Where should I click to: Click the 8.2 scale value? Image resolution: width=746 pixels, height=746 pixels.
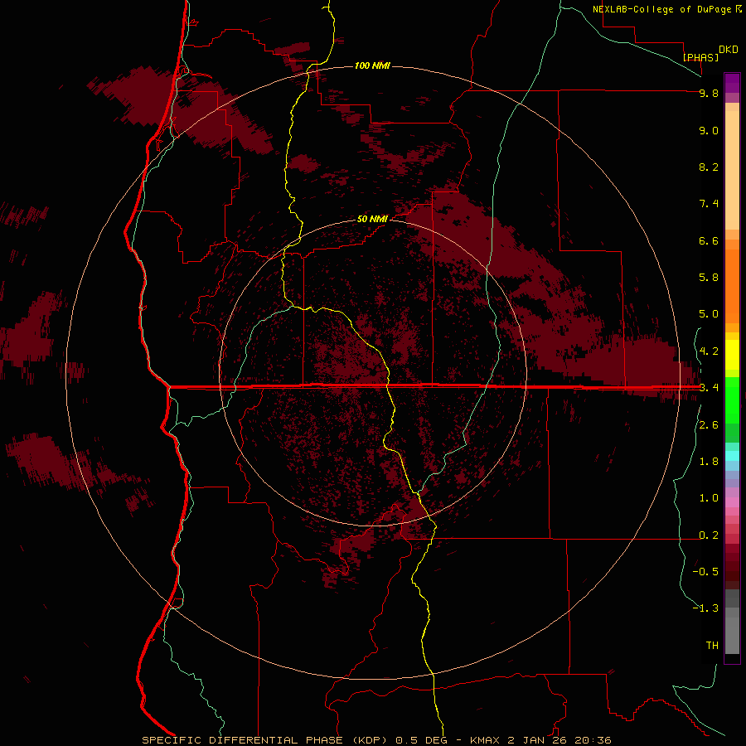coord(709,167)
